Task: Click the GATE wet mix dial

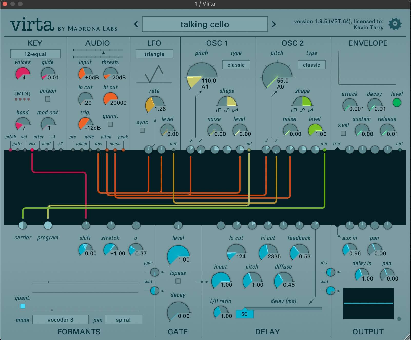Action: 155,291
